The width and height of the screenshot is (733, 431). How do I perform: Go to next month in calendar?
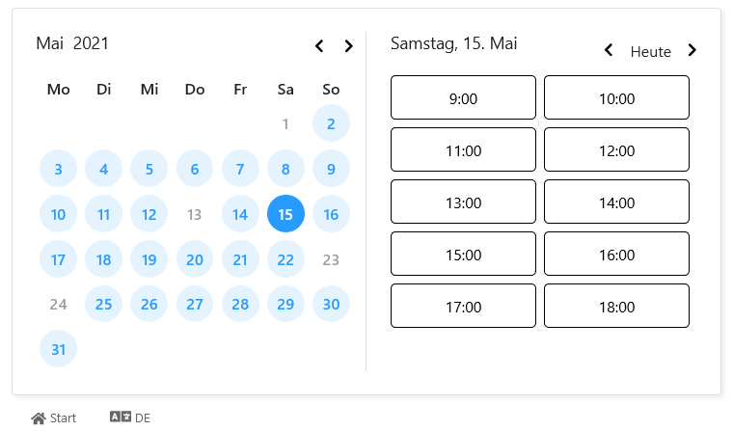pyautogui.click(x=348, y=46)
